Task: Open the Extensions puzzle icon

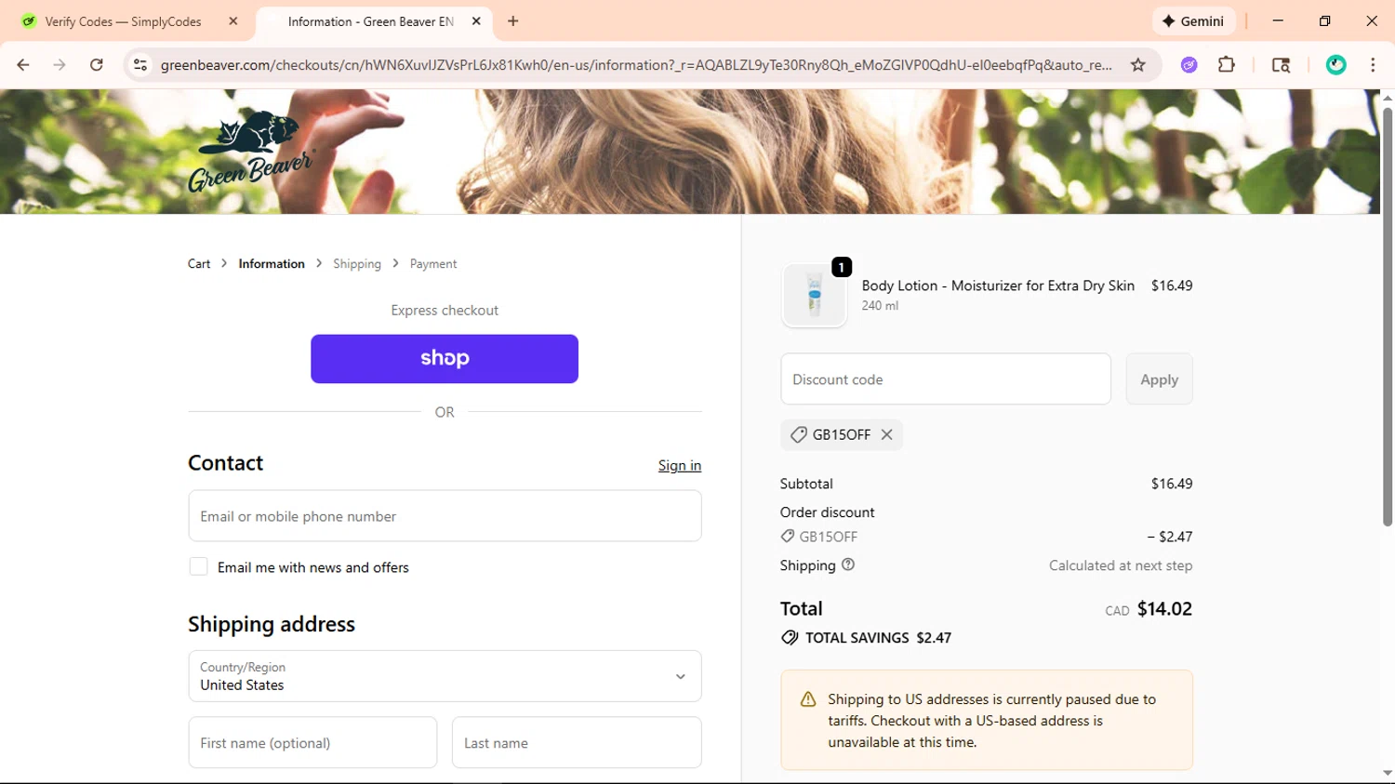Action: click(1227, 65)
